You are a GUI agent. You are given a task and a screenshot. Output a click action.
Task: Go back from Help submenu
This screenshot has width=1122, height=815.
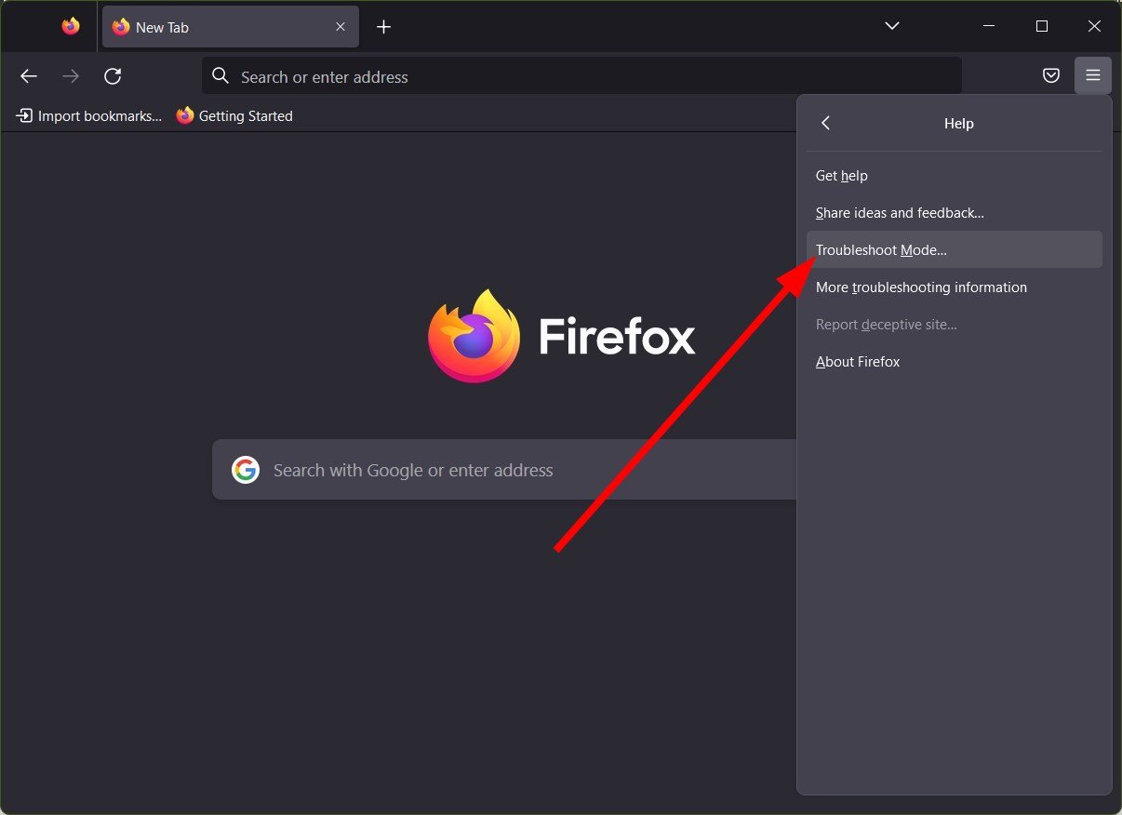click(x=825, y=123)
